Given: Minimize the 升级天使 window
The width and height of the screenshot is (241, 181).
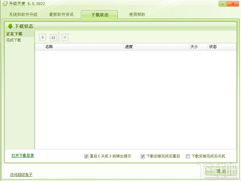Looking at the screenshot, I should (223, 4).
